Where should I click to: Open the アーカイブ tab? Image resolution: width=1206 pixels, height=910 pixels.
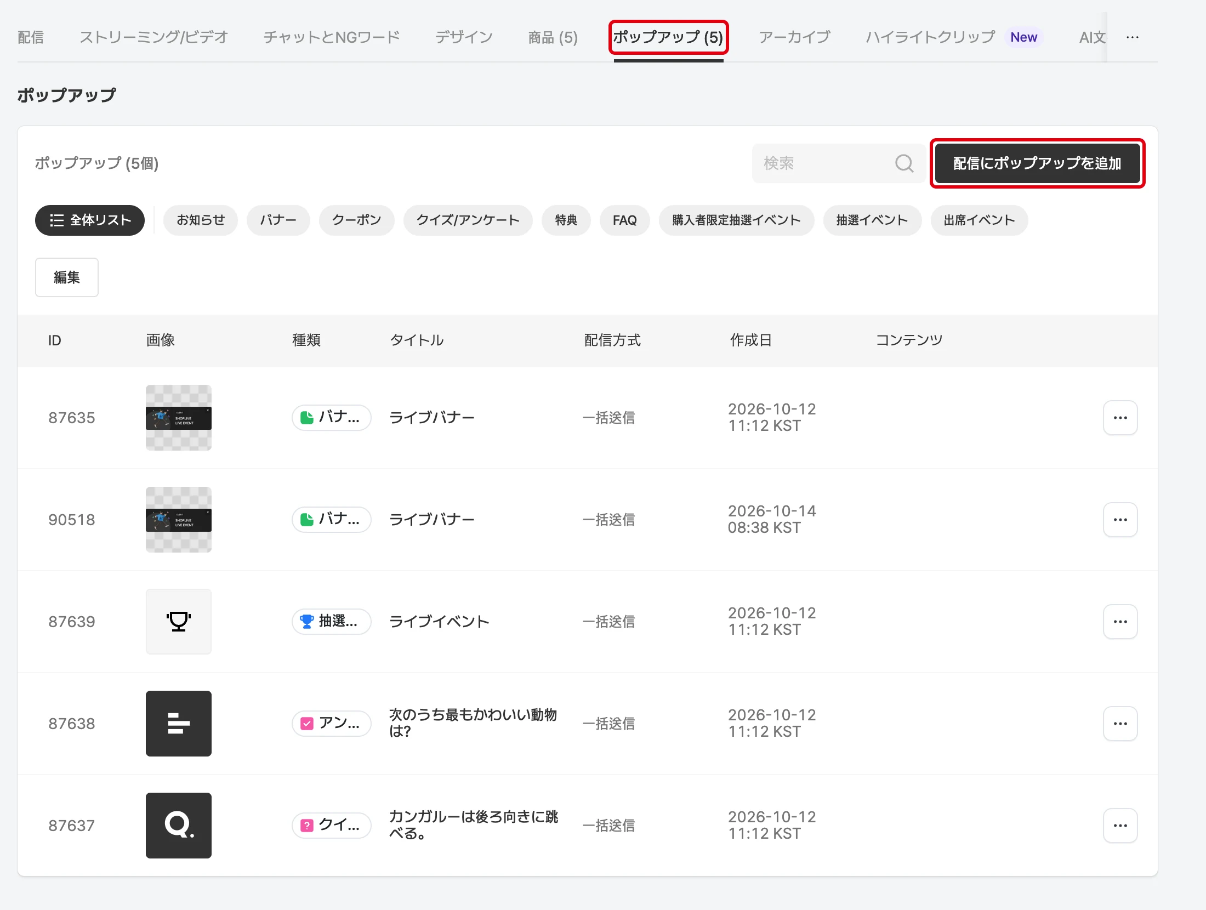[x=795, y=37]
